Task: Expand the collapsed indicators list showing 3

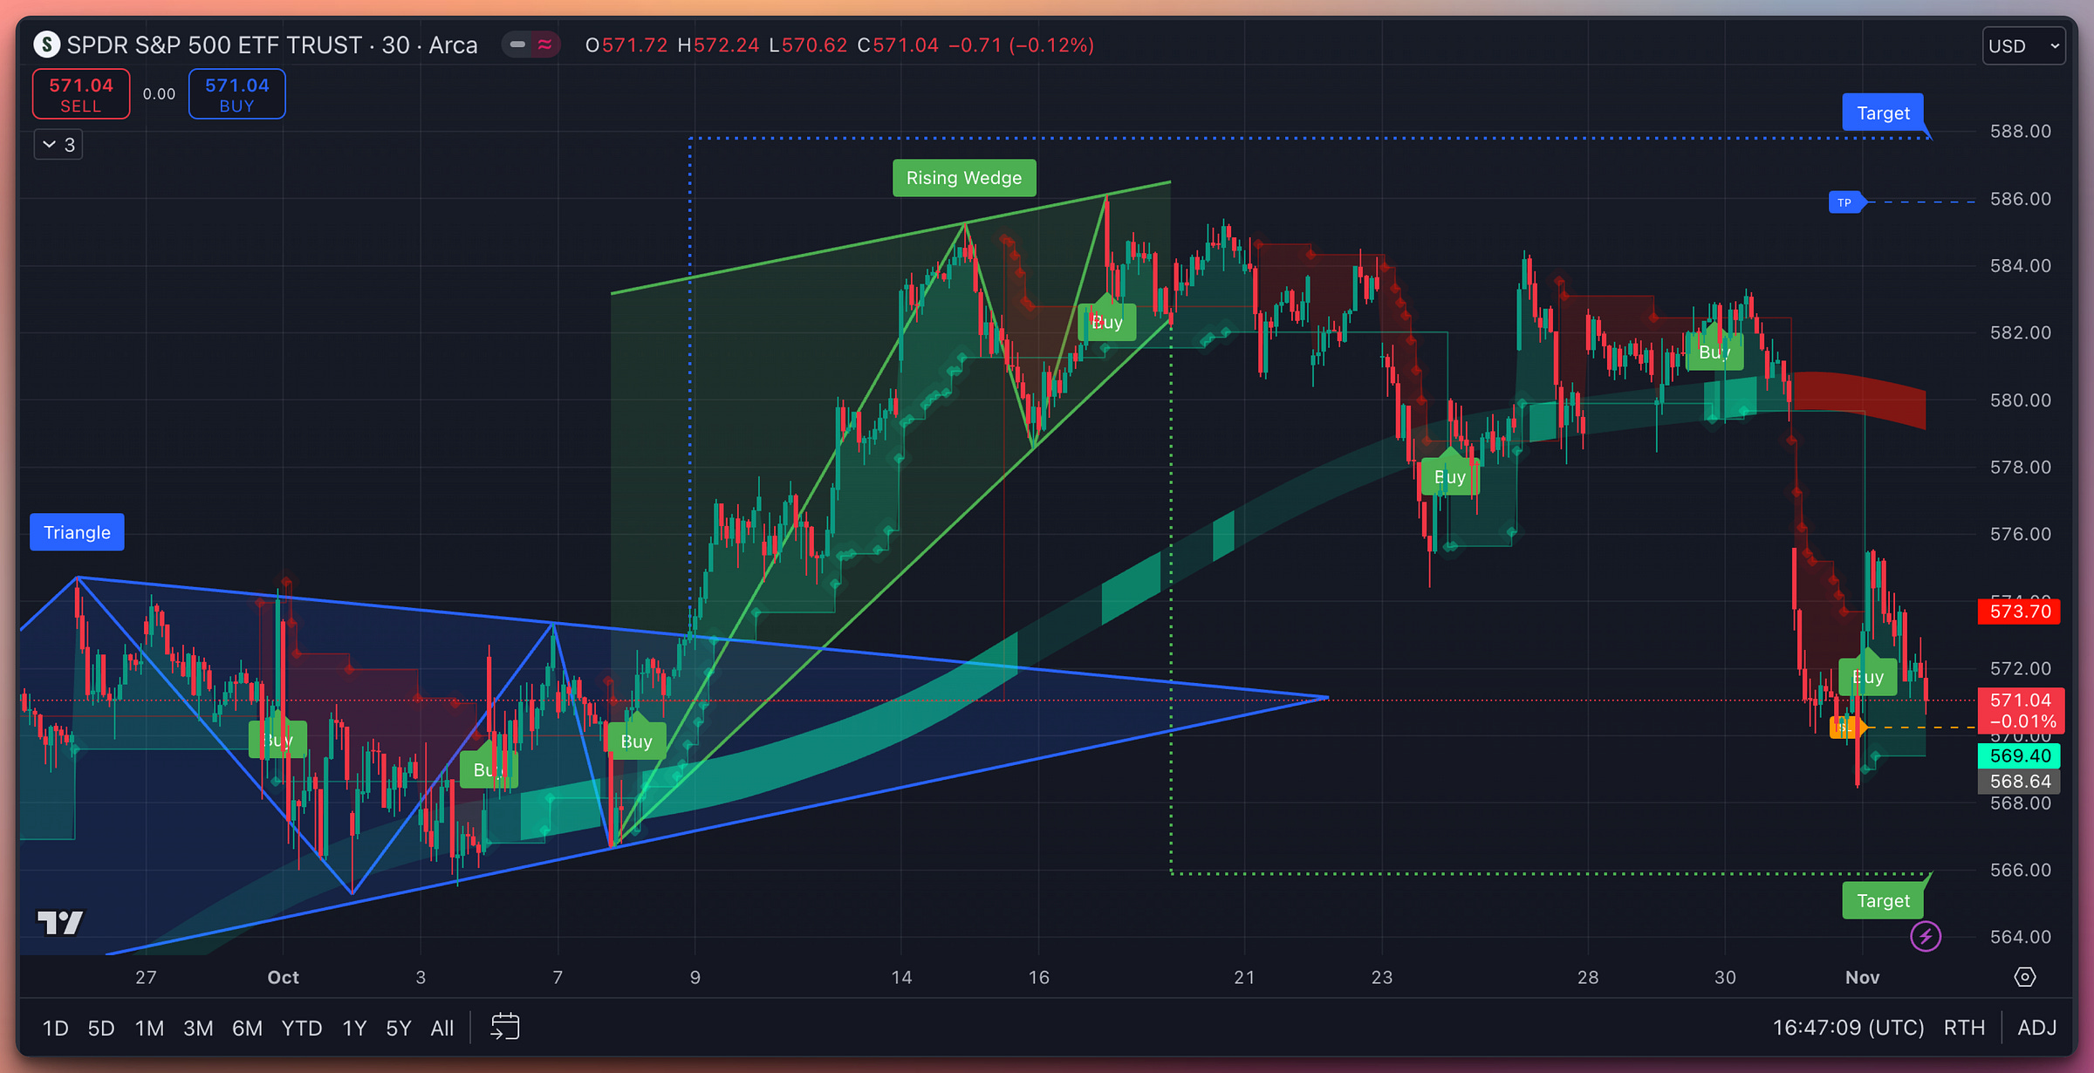Action: [58, 145]
